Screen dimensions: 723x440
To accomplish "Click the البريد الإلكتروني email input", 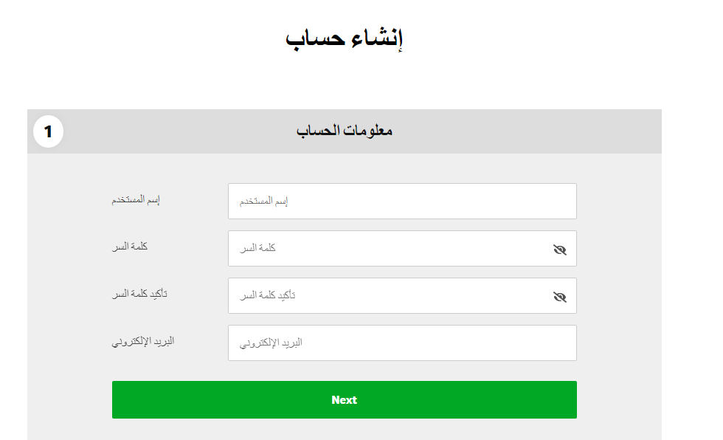I will coord(402,343).
